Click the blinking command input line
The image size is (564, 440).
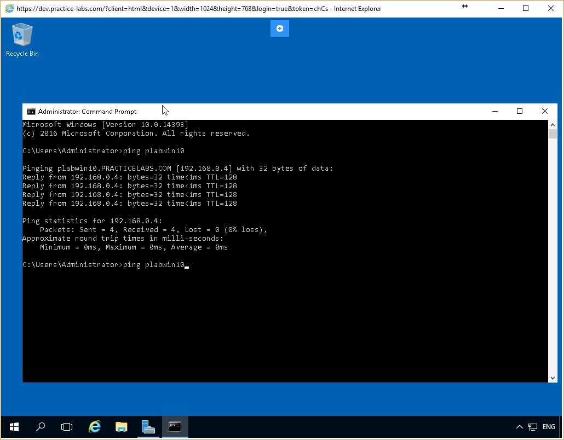pyautogui.click(x=186, y=265)
